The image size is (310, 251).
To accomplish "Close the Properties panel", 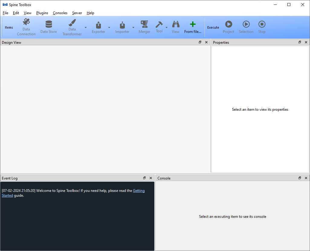I will pos(306,42).
